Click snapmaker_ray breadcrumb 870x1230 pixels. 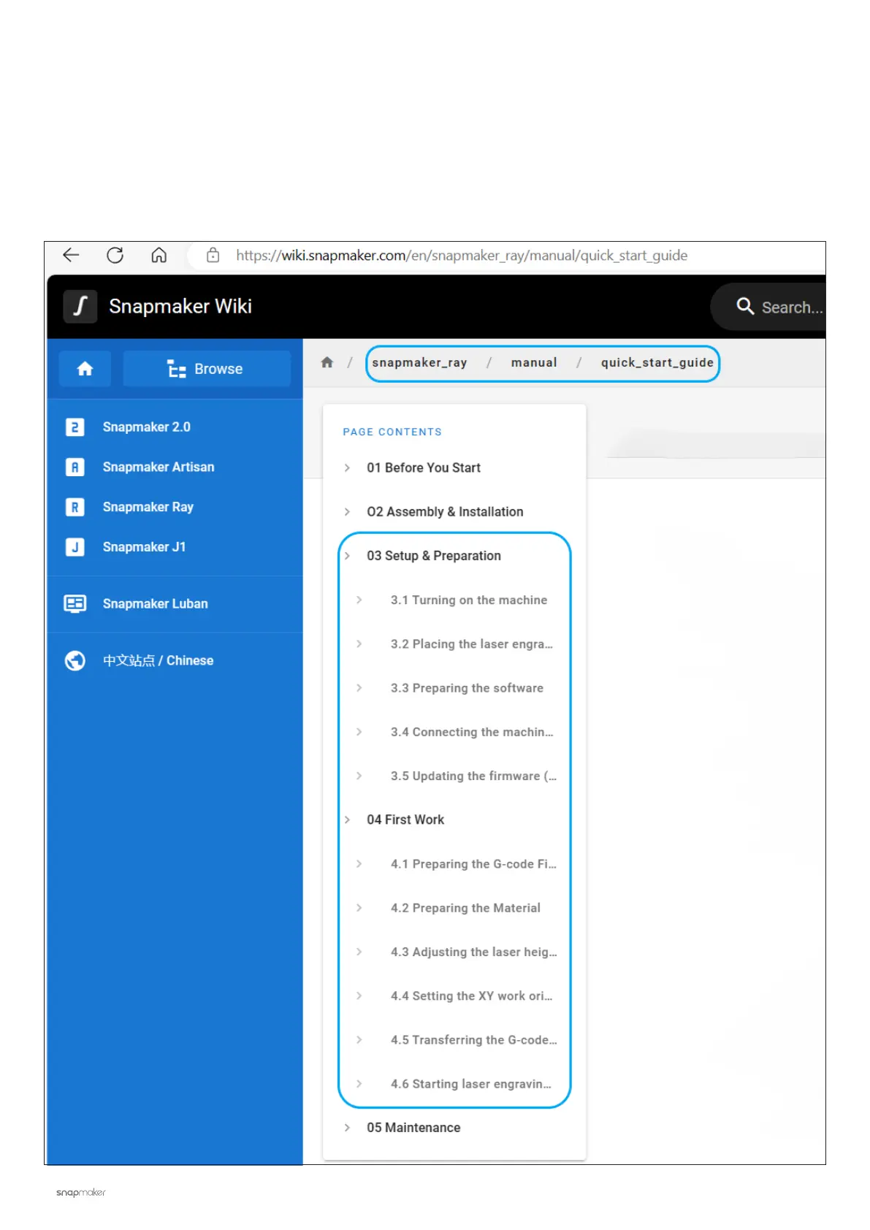pyautogui.click(x=419, y=362)
